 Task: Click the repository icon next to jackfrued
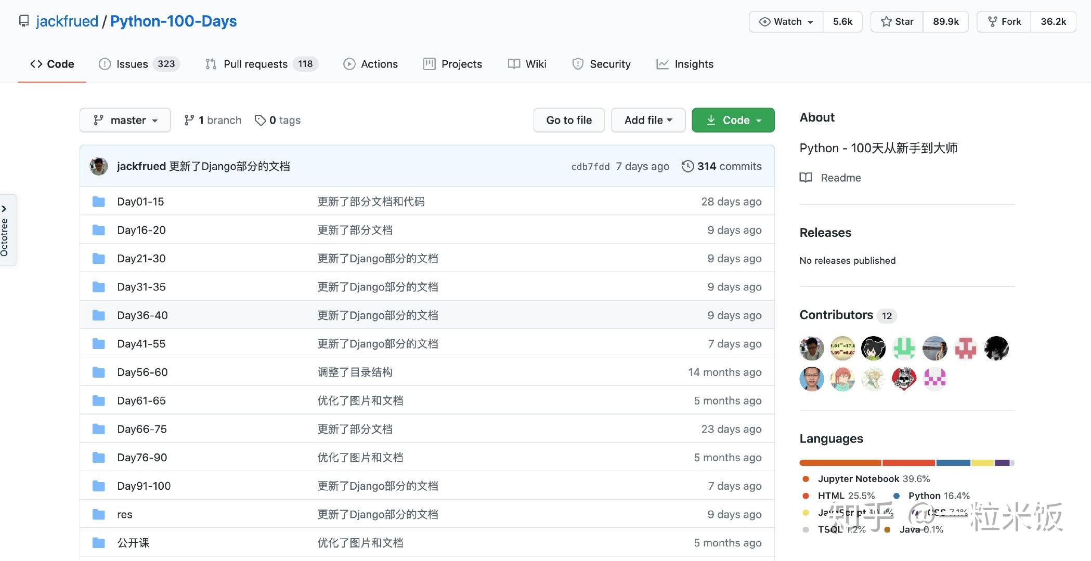(24, 21)
